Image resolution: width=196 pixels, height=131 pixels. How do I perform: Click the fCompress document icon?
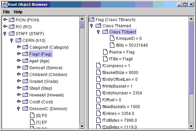point(98,65)
